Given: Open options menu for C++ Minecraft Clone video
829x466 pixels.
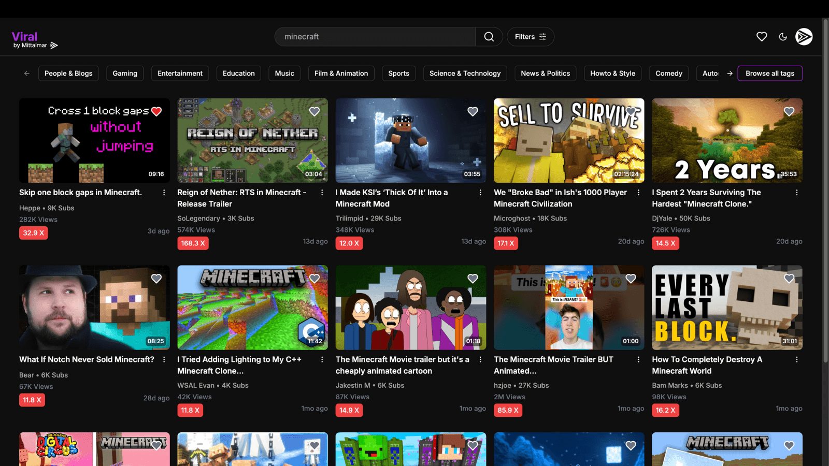Looking at the screenshot, I should click(322, 359).
